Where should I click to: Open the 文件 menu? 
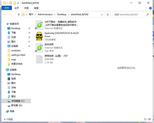(6, 8)
